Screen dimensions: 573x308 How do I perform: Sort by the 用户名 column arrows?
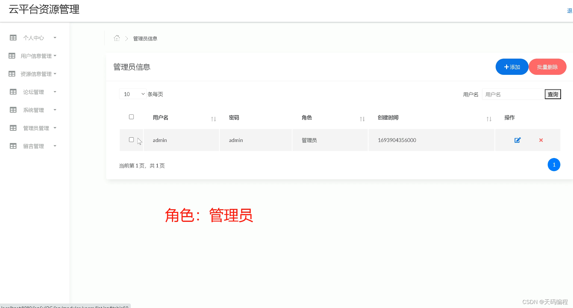(214, 119)
